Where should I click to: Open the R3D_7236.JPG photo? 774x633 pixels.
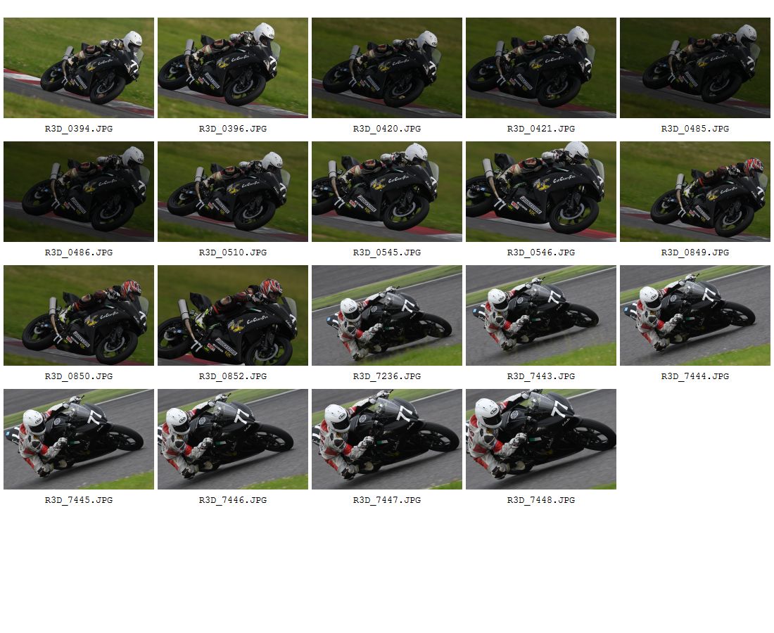pyautogui.click(x=386, y=316)
